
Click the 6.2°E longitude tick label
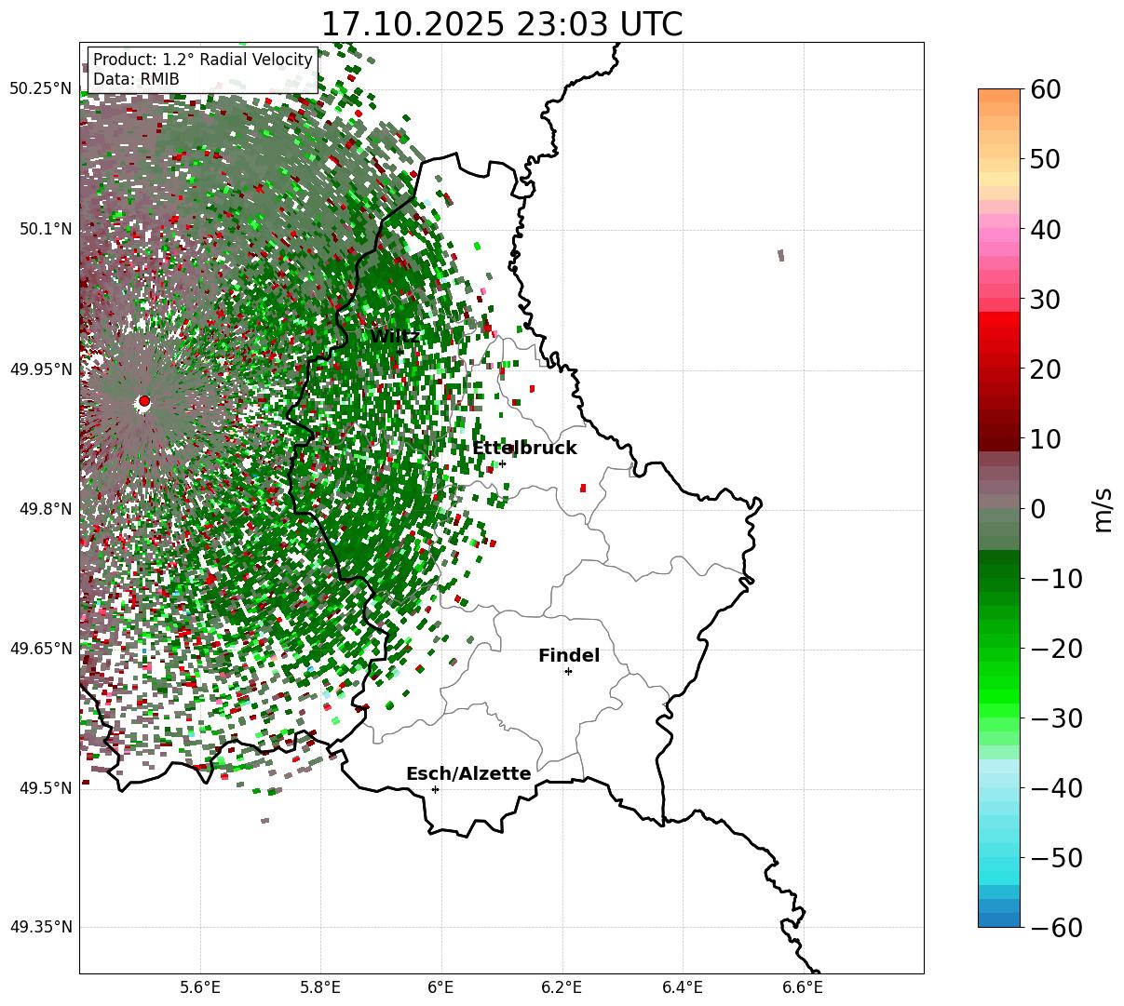[x=562, y=987]
